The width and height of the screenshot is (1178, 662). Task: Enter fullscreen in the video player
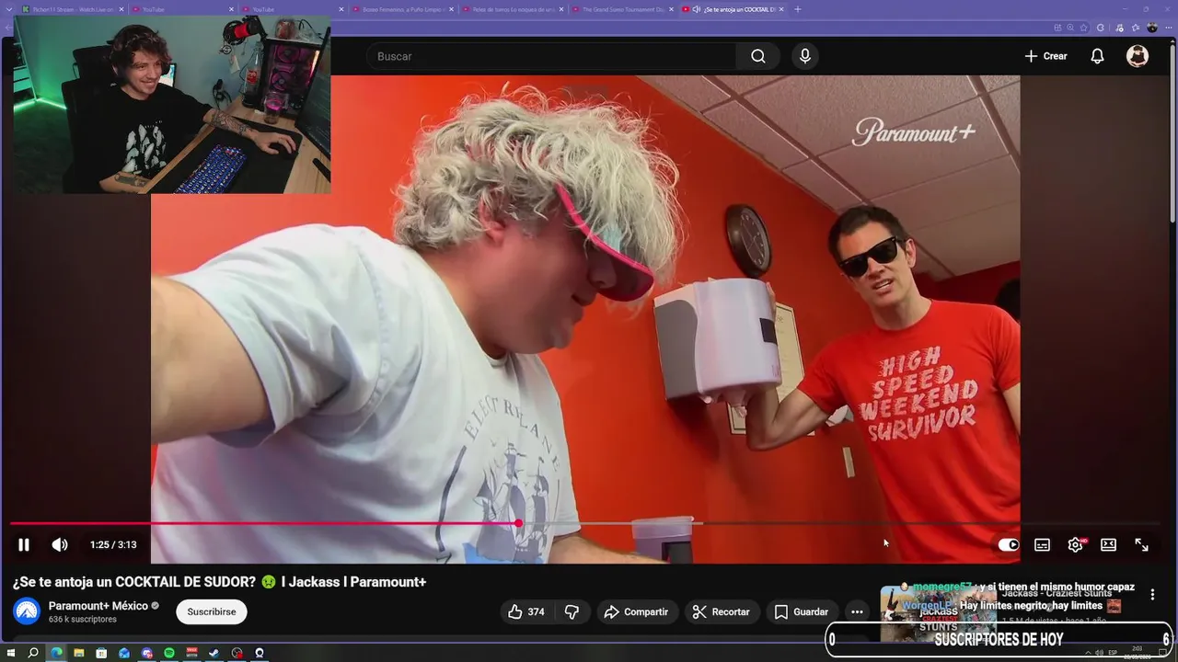[1141, 544]
